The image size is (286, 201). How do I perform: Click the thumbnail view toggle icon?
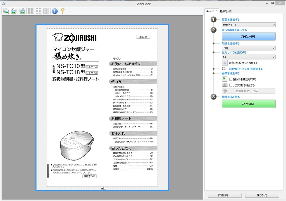6,11
